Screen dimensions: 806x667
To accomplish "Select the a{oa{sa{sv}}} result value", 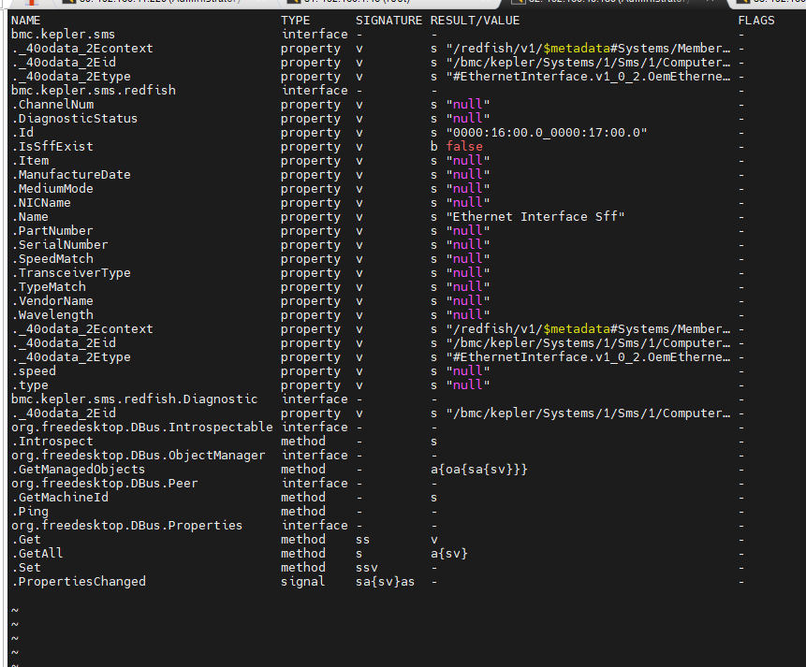I will coord(479,470).
